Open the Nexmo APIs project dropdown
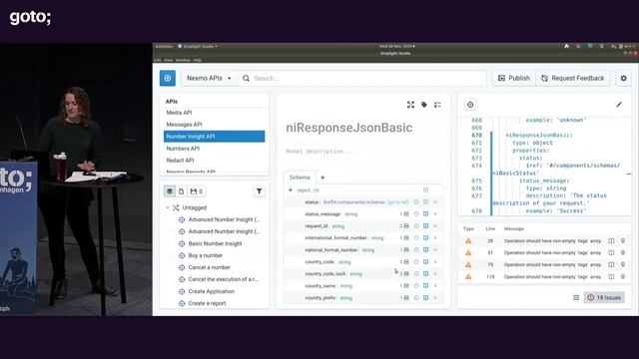 pyautogui.click(x=209, y=78)
